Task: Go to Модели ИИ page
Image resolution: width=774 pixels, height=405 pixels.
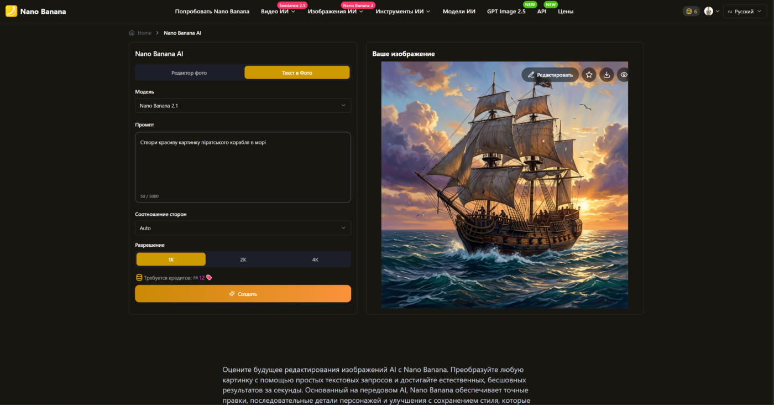Action: pyautogui.click(x=459, y=12)
